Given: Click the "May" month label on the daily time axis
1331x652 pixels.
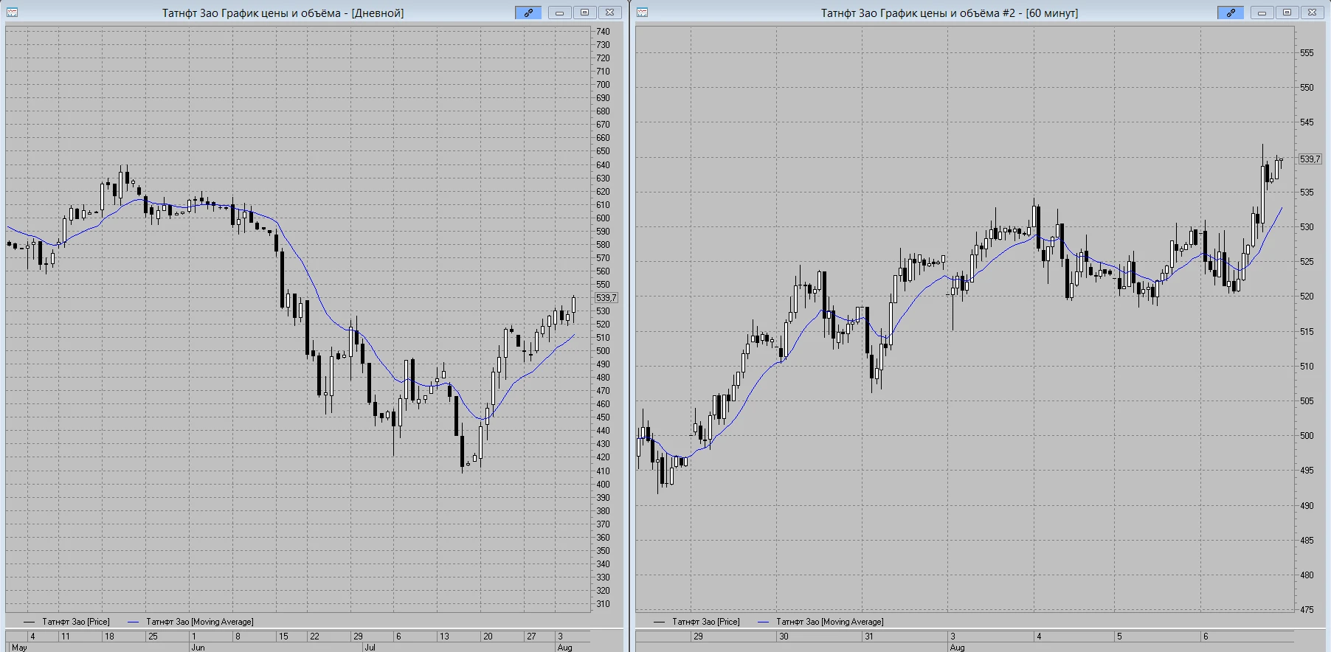Looking at the screenshot, I should 19,648.
